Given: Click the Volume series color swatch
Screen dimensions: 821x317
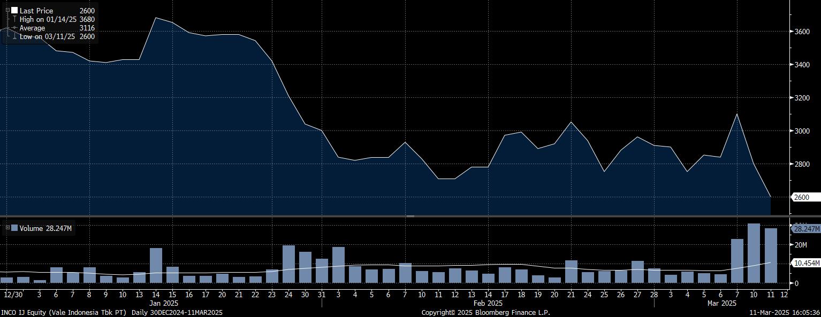Looking at the screenshot, I should pyautogui.click(x=14, y=228).
